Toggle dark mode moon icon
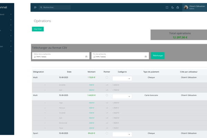 pos(172,7)
